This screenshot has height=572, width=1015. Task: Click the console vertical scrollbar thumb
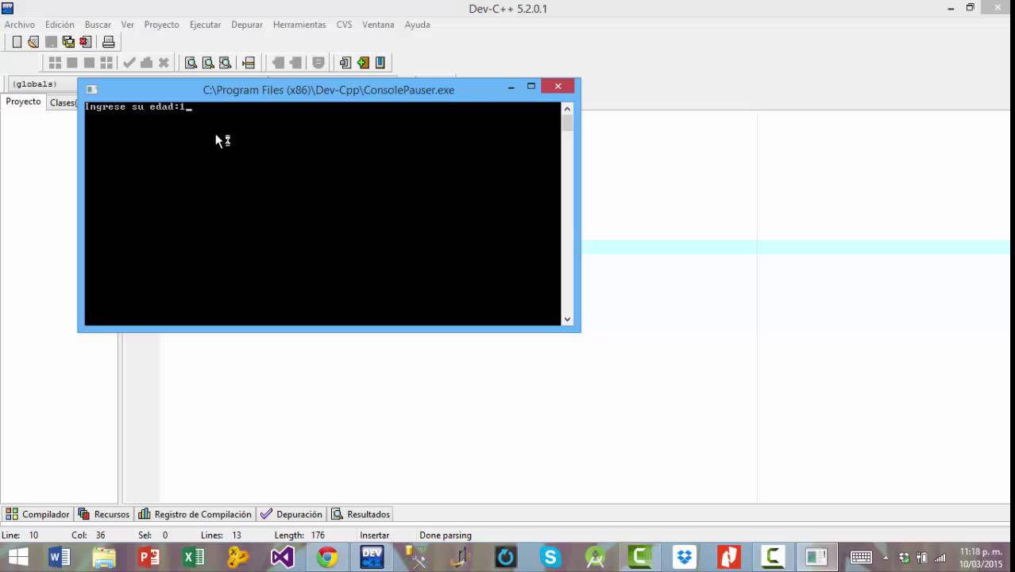pyautogui.click(x=567, y=123)
